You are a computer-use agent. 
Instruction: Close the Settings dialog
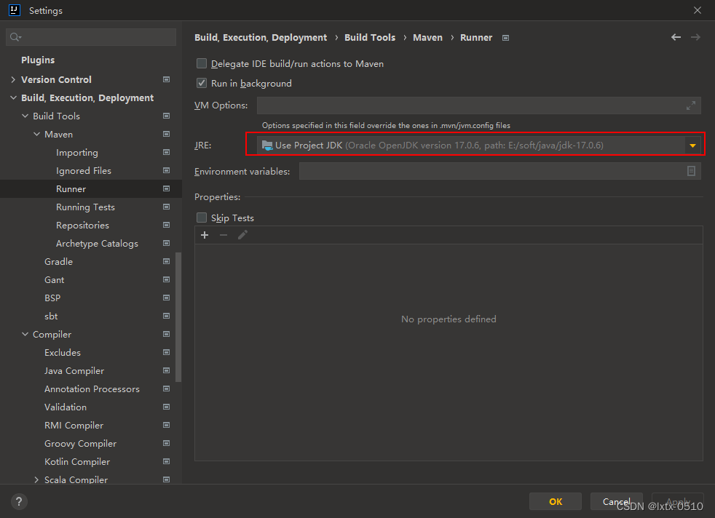pyautogui.click(x=698, y=10)
